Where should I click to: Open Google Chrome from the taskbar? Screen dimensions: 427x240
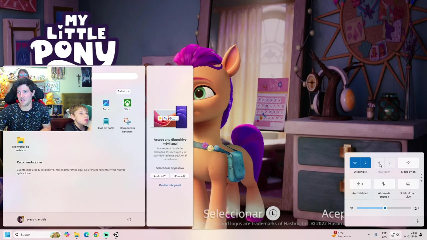click(96, 235)
